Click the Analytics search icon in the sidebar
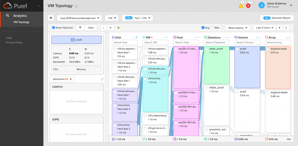298x146 pixels. click(8, 16)
